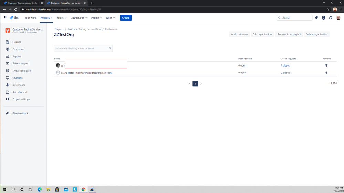Click the Customers breadcrumb link
The image size is (344, 193).
[x=111, y=29]
